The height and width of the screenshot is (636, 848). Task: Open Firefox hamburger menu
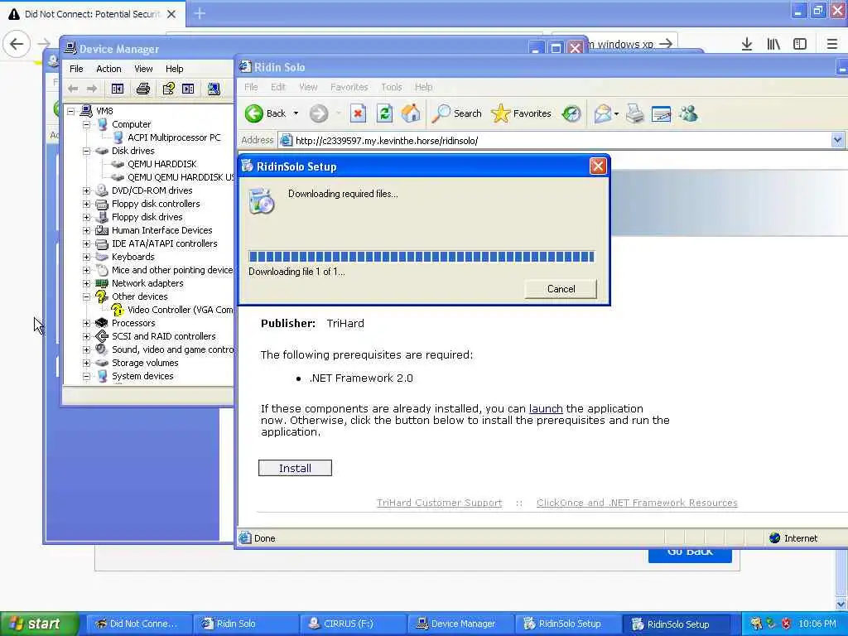click(x=832, y=44)
